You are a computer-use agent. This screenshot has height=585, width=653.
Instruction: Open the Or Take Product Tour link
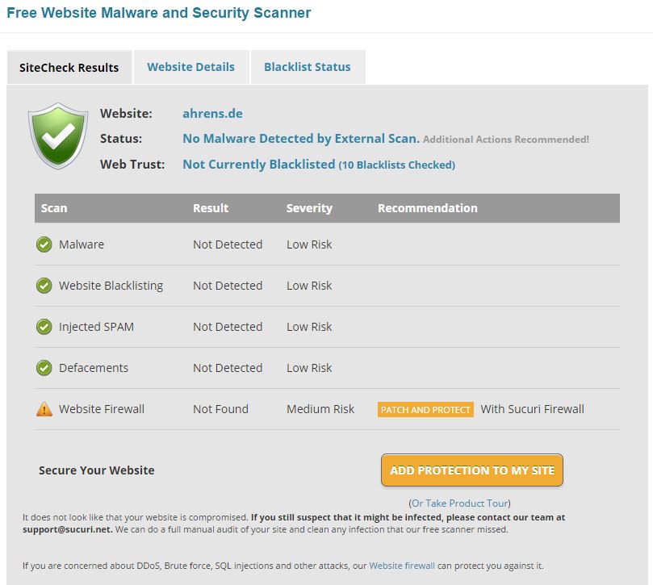coord(460,504)
